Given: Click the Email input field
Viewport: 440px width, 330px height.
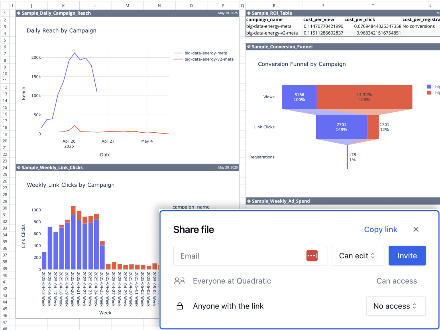Looking at the screenshot, I should 243,256.
